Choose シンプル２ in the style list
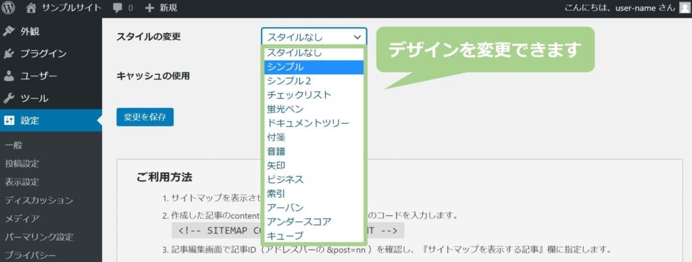This screenshot has height=262, width=692. 314,81
